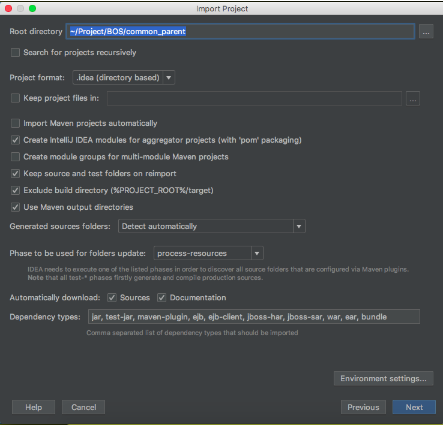Uncheck Keep source and test folders on reimport
Viewport: 443px width, 425px height.
pyautogui.click(x=16, y=174)
